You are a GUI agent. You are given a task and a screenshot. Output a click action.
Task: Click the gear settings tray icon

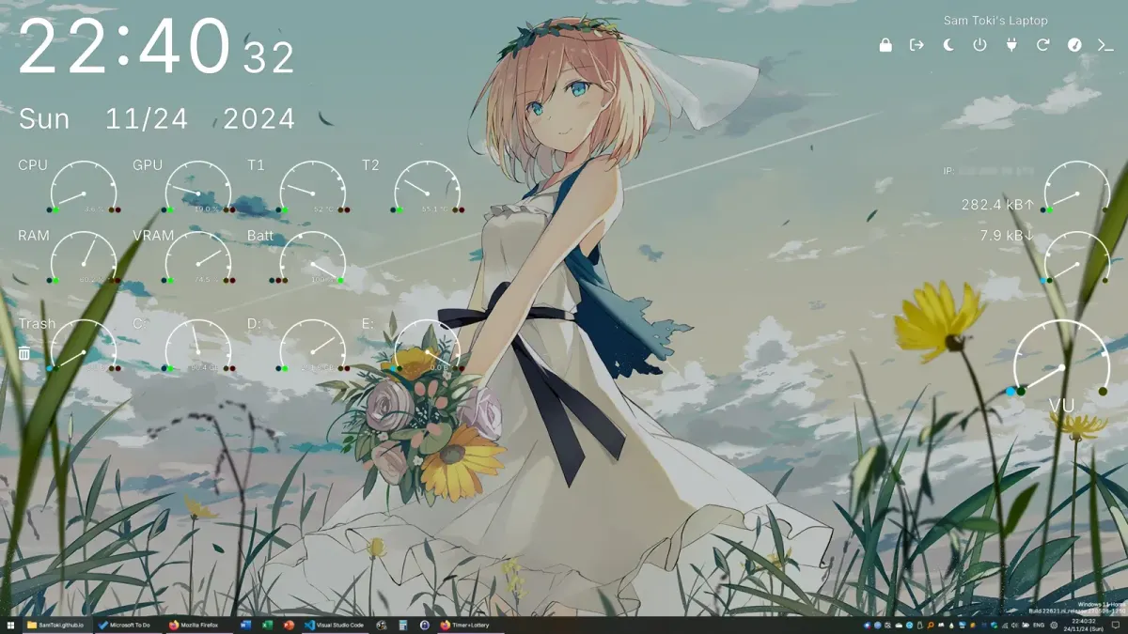[1054, 626]
